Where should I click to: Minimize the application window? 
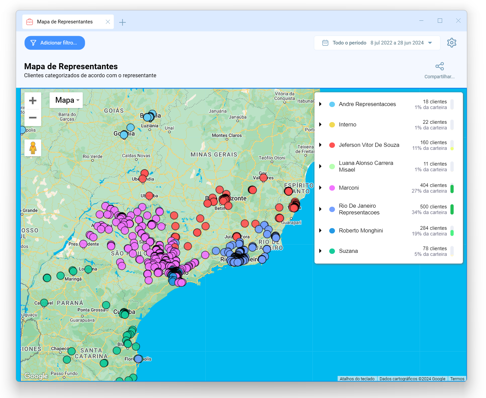tap(421, 21)
